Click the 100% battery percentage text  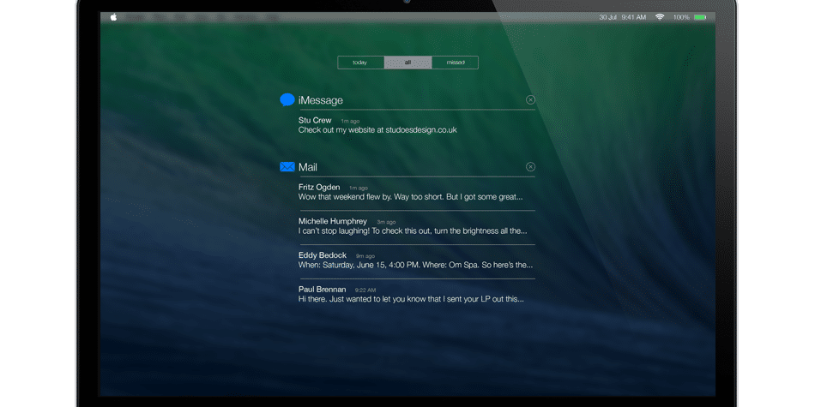click(681, 17)
